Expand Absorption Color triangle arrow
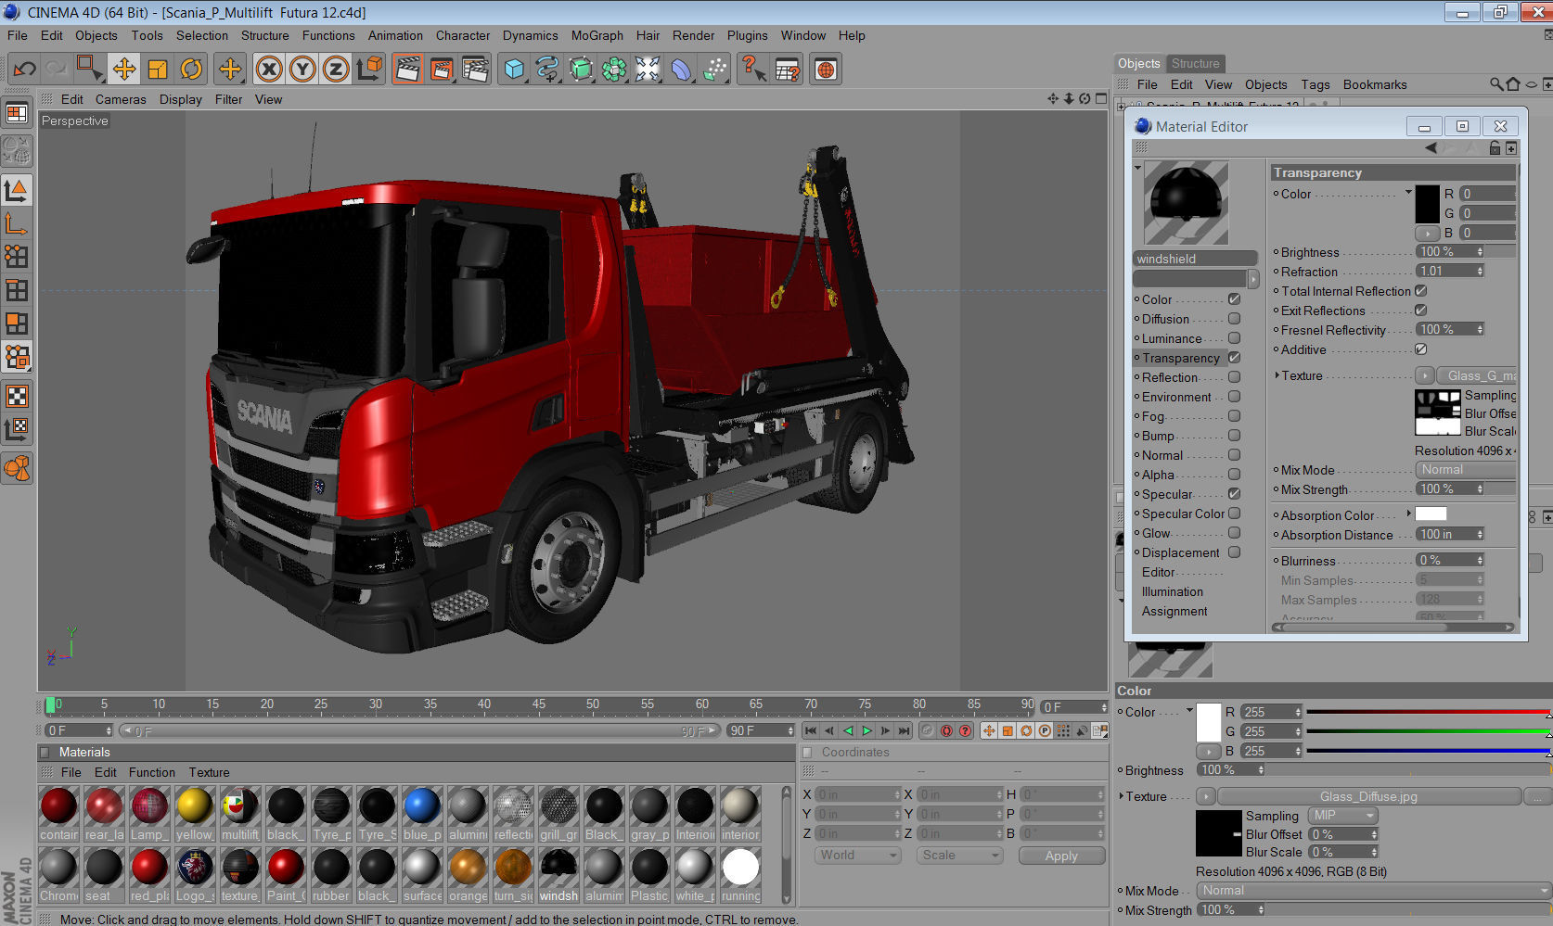The height and width of the screenshot is (926, 1553). [x=1409, y=514]
